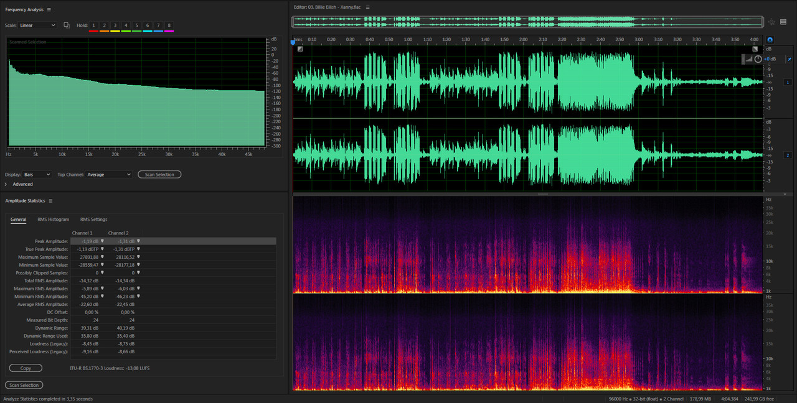Select the Frequency Analysis panel title
This screenshot has height=403, width=797.
pyautogui.click(x=24, y=10)
